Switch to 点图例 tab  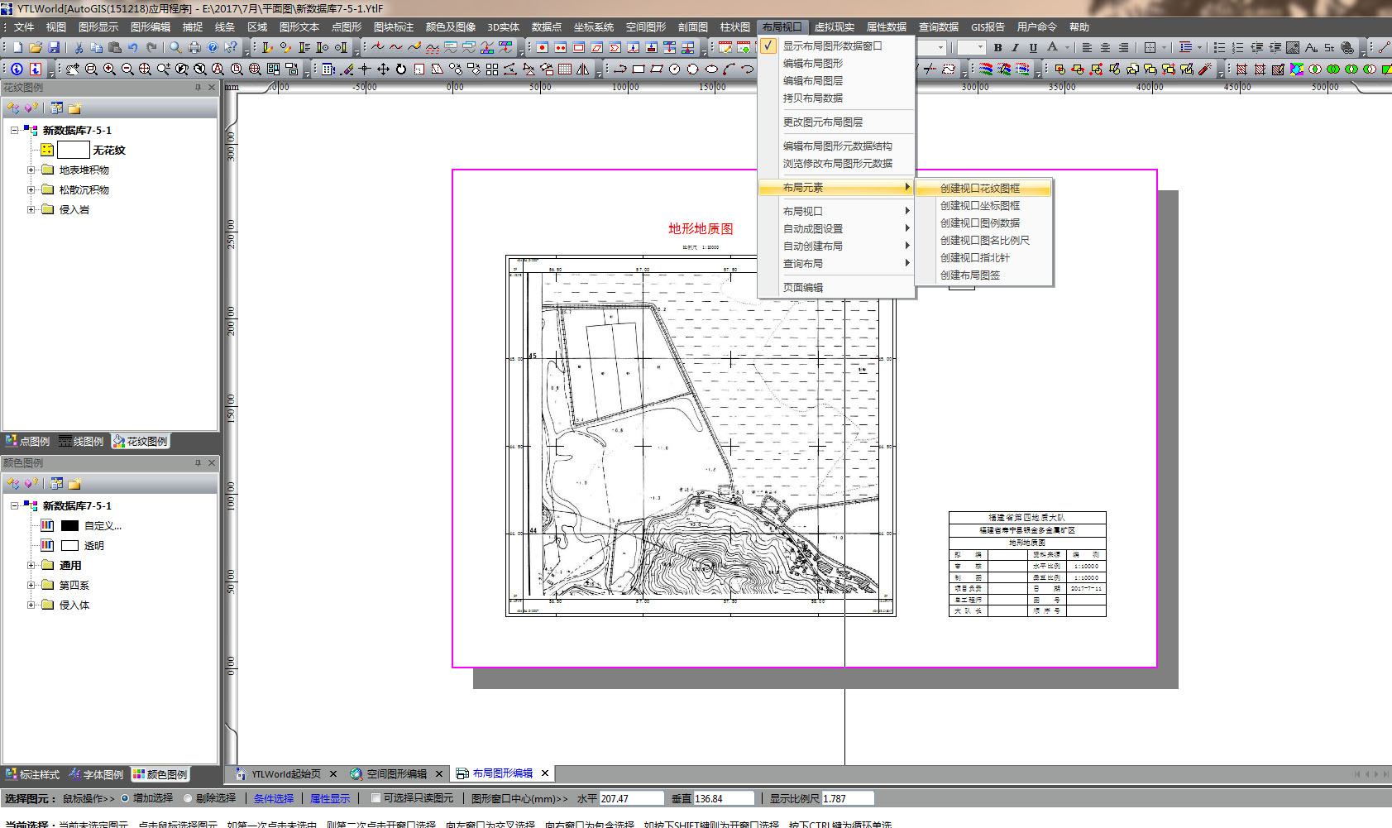(27, 442)
